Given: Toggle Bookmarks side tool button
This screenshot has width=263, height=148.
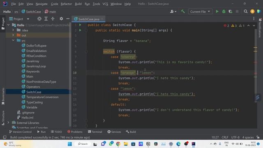Looking at the screenshot, I should pos(3,97).
